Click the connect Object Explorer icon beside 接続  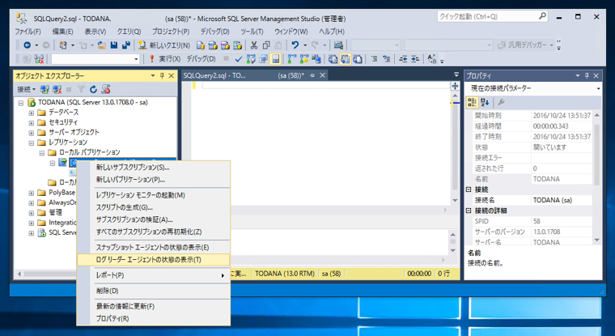pyautogui.click(x=45, y=90)
